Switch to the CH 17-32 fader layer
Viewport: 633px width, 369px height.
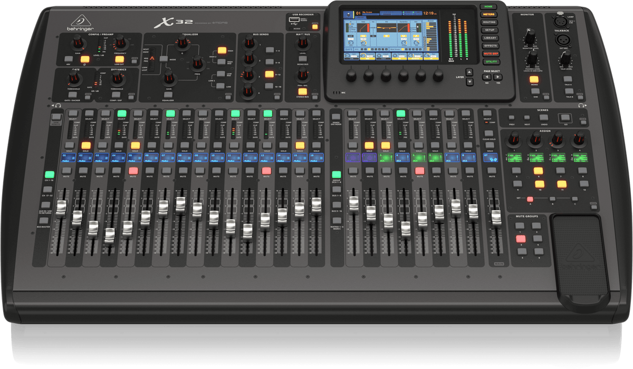point(48,190)
